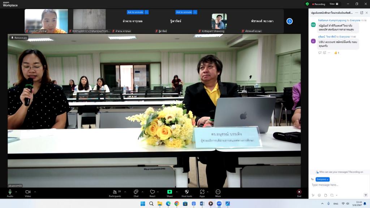Open the React heart menu
Image resolution: width=370 pixels, height=208 pixels.
point(152,193)
